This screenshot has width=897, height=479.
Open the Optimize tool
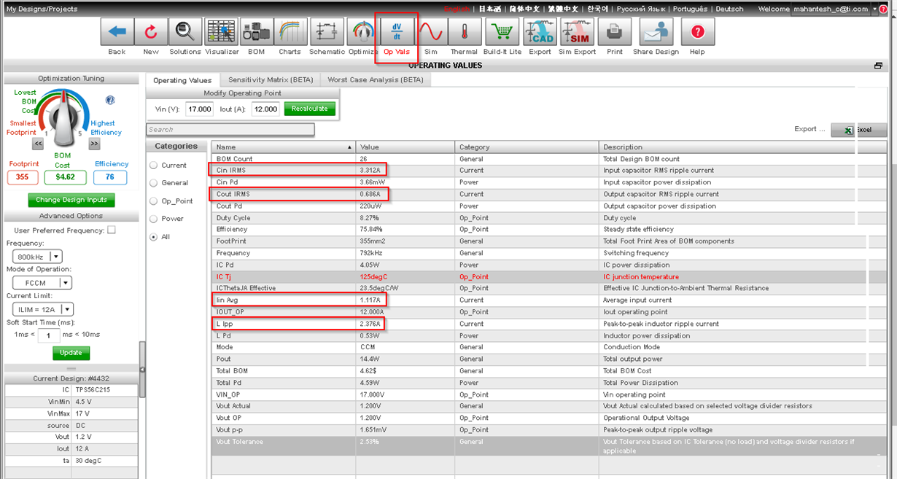point(362,32)
